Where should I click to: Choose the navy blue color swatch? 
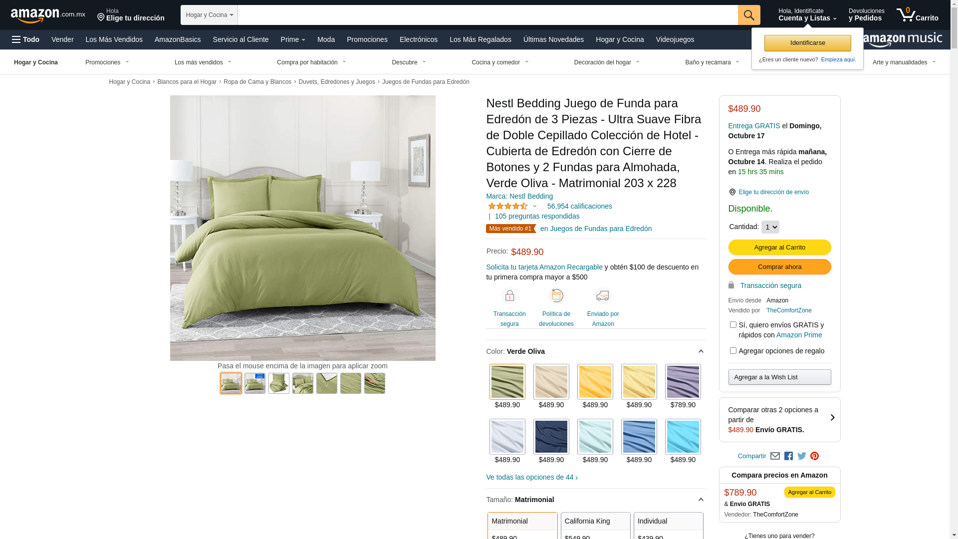coord(551,437)
